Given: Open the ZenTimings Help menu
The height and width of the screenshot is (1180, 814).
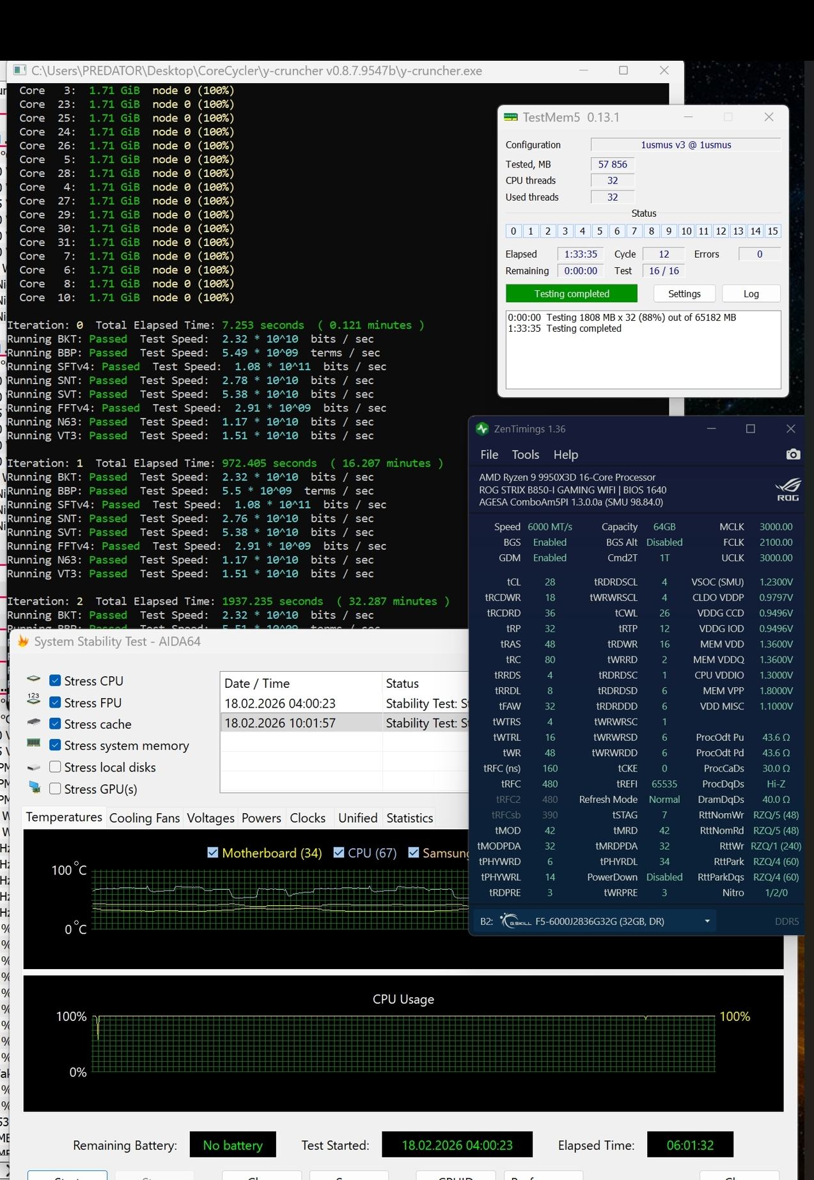Looking at the screenshot, I should click(x=566, y=454).
